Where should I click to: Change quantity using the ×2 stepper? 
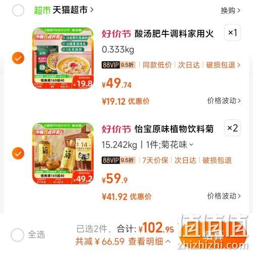coord(232,128)
